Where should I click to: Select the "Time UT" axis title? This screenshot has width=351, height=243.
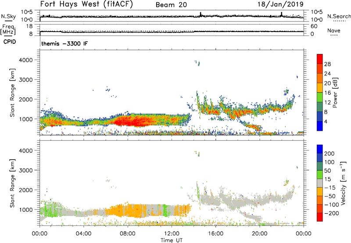pos(172,240)
